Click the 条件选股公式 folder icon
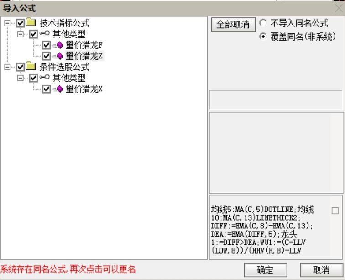345x280 pixels. coord(31,66)
